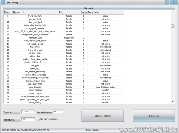179x133 pixels.
Task: Click the RESERVED type cell
Action: coord(69,37)
